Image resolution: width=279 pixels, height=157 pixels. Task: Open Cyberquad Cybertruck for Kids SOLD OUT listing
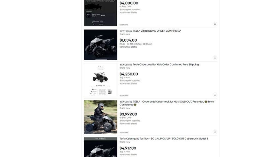coord(167,103)
